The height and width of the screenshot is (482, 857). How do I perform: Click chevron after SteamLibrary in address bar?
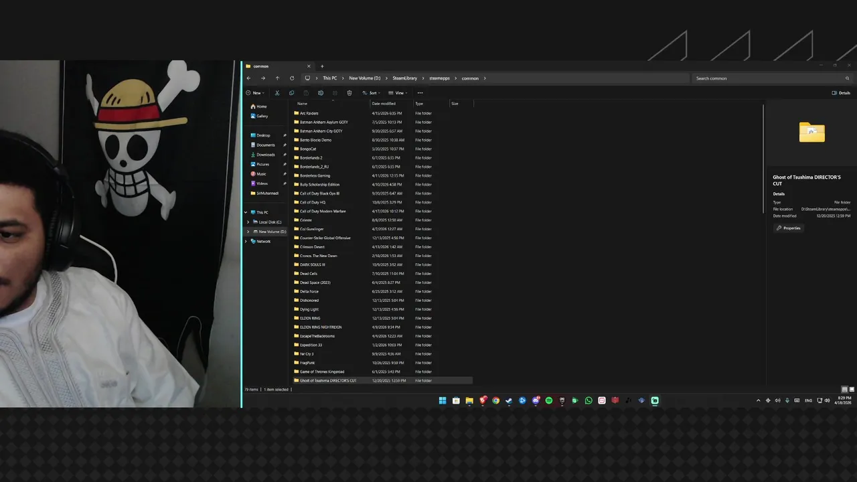423,78
